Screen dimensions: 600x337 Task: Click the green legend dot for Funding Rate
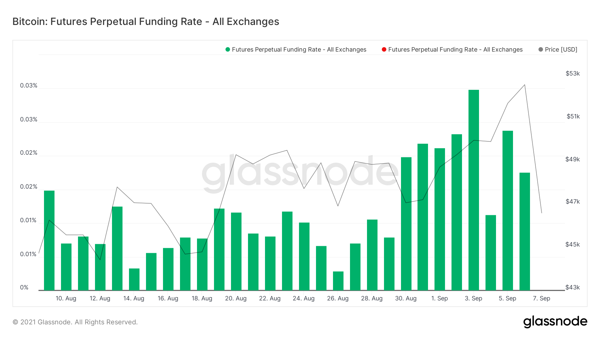pyautogui.click(x=228, y=50)
